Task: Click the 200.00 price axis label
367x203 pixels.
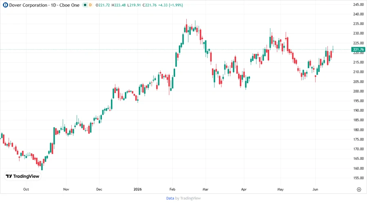Action: tap(358, 91)
